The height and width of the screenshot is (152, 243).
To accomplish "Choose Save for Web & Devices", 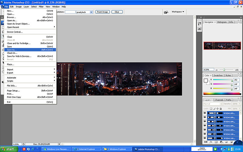I will pos(30,56).
